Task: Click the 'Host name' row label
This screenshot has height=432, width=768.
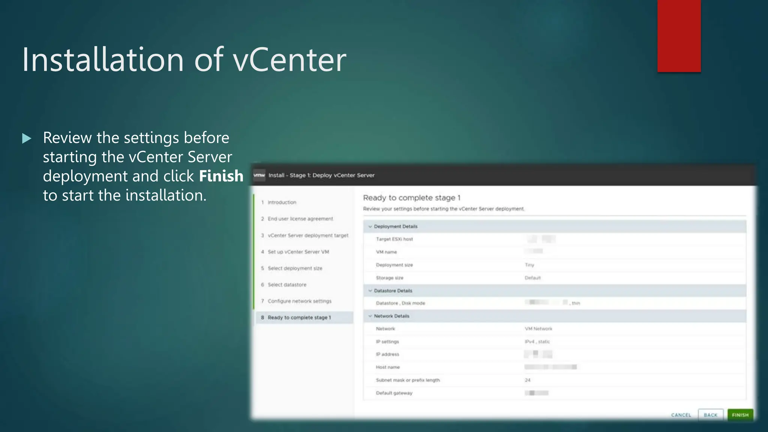Action: 388,367
